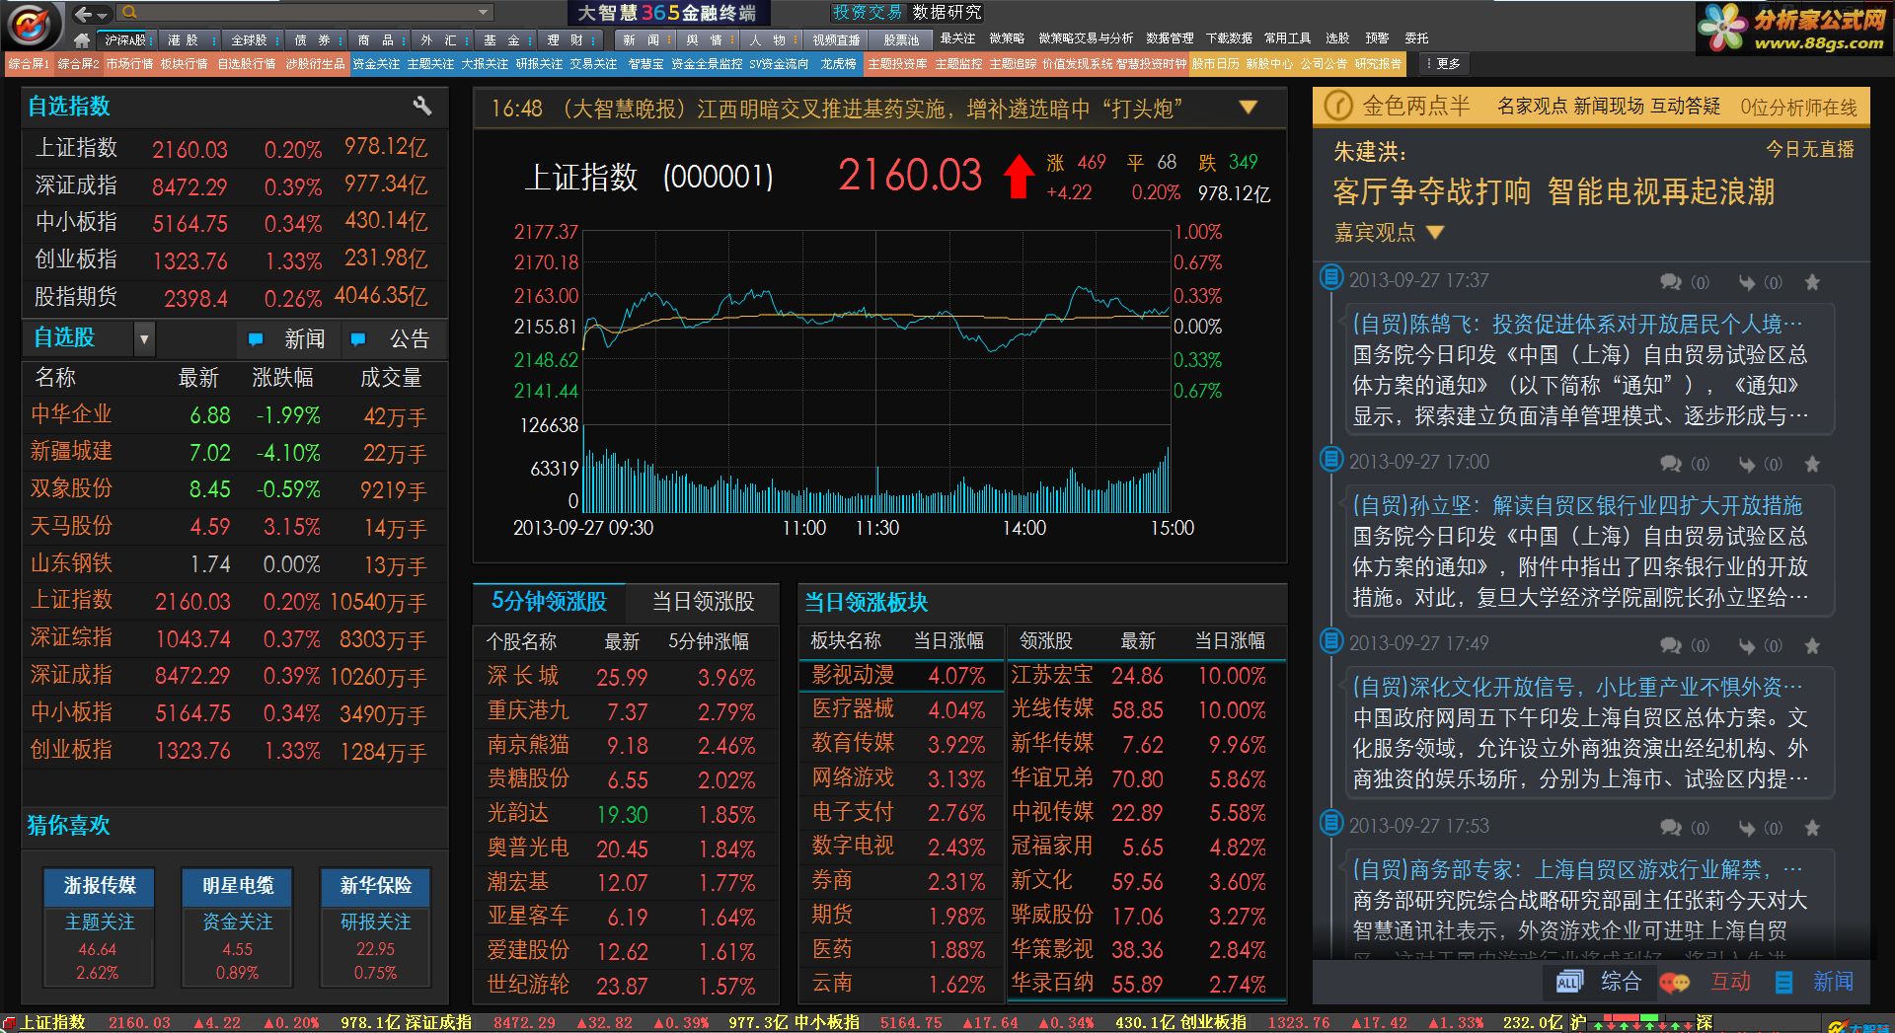The width and height of the screenshot is (1895, 1033).
Task: Click the back arrow navigation icon
Action: [x=83, y=14]
